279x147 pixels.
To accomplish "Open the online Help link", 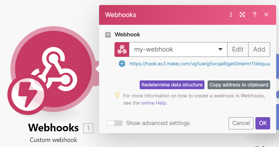I will point(154,103).
